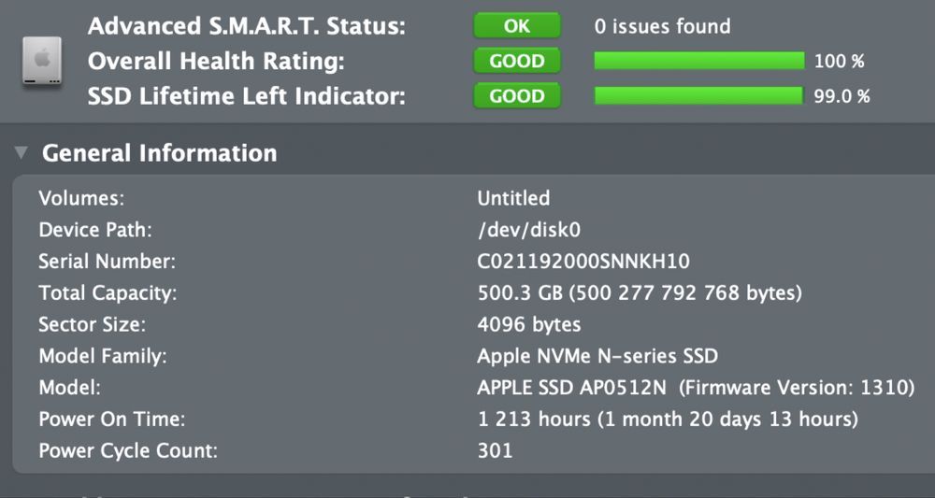
Task: Select the Apple NVMe N-series SSD text
Action: 597,356
